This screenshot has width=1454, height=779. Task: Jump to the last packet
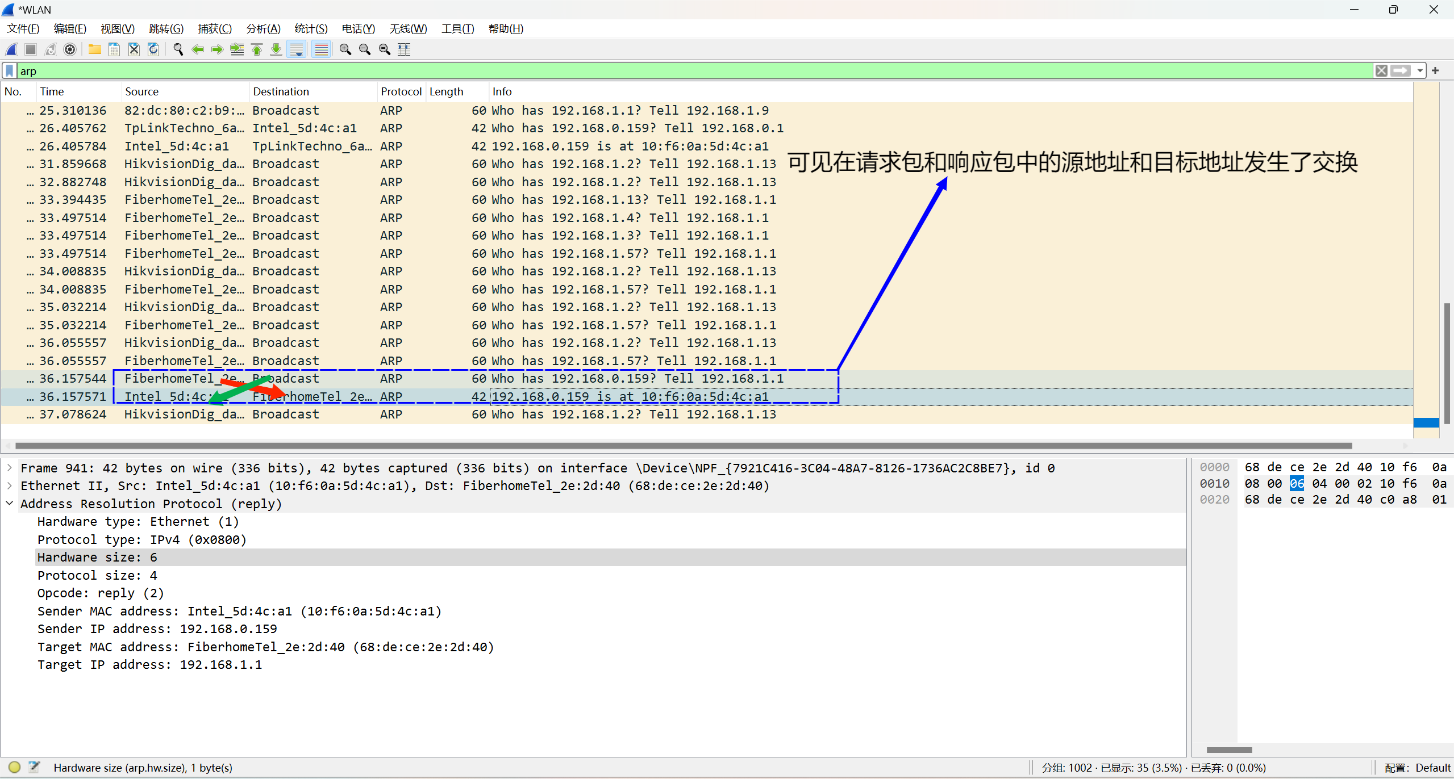point(276,50)
